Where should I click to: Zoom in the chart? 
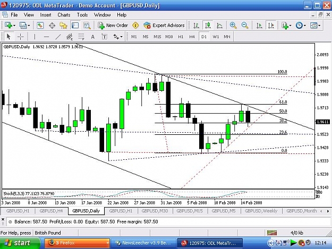coord(233,25)
